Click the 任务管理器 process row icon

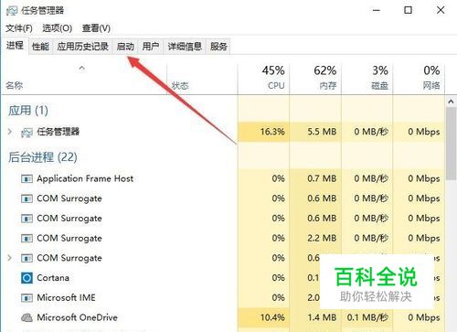tap(27, 133)
